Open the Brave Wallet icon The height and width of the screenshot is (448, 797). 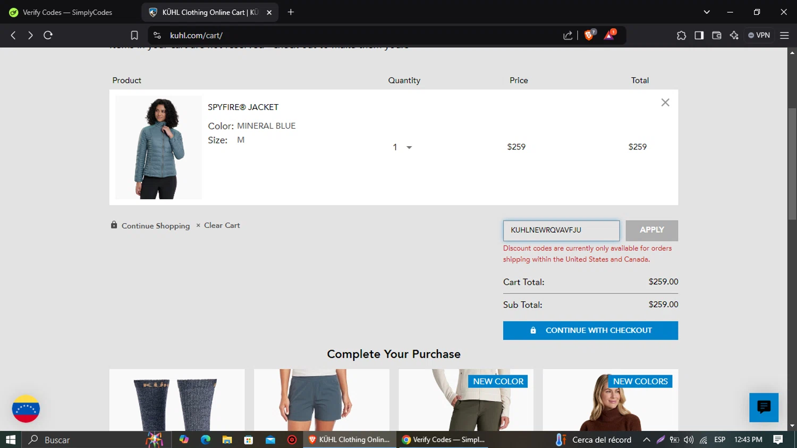(716, 35)
